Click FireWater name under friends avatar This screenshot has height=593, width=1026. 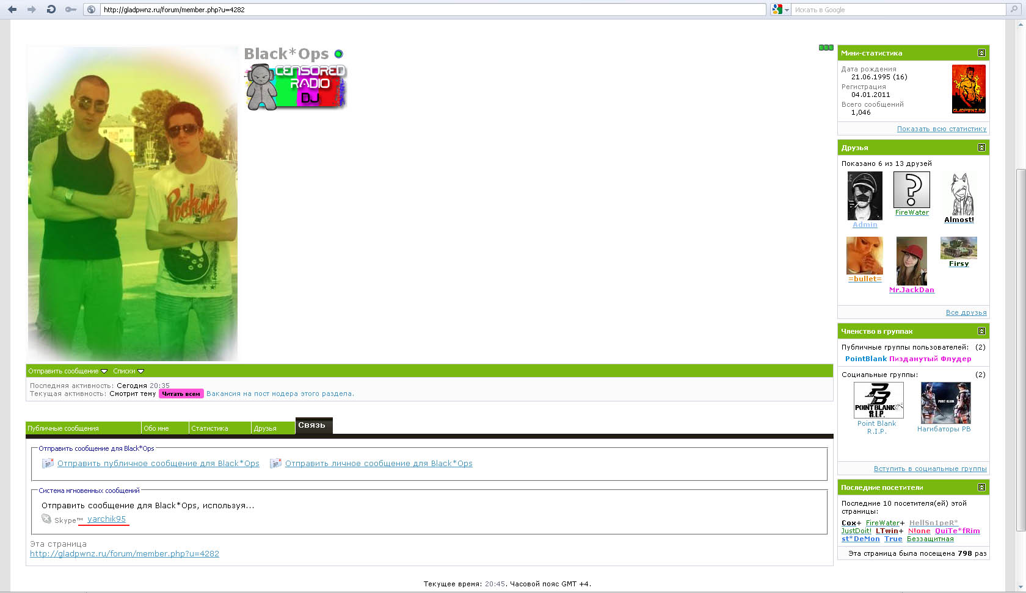[912, 212]
